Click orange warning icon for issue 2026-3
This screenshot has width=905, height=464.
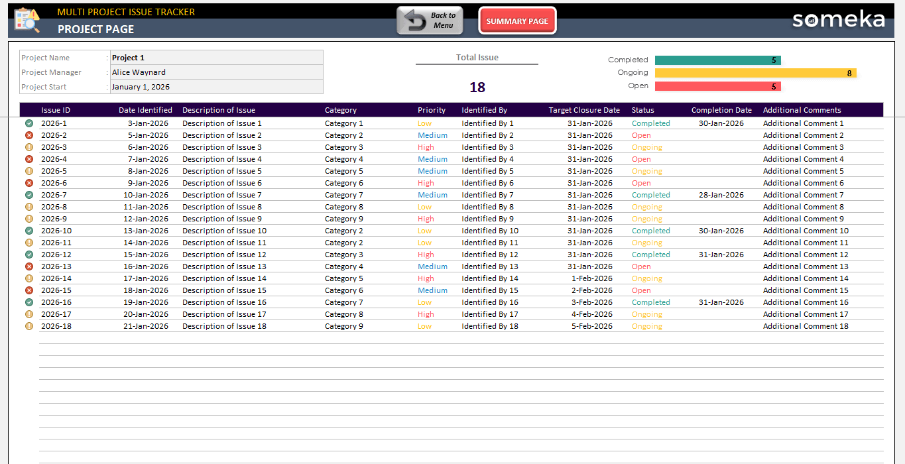29,147
